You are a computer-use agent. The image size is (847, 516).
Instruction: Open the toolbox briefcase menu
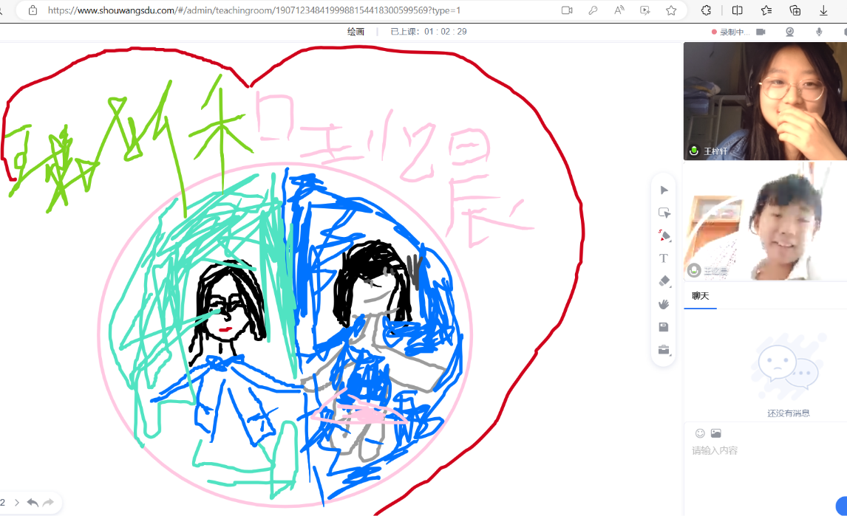pyautogui.click(x=664, y=350)
